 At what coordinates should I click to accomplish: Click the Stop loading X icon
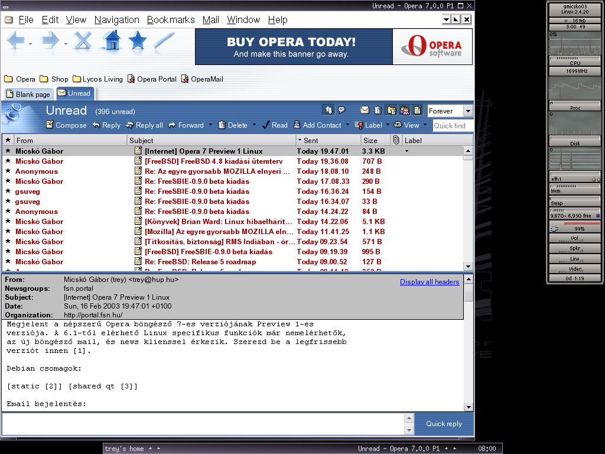pos(83,41)
